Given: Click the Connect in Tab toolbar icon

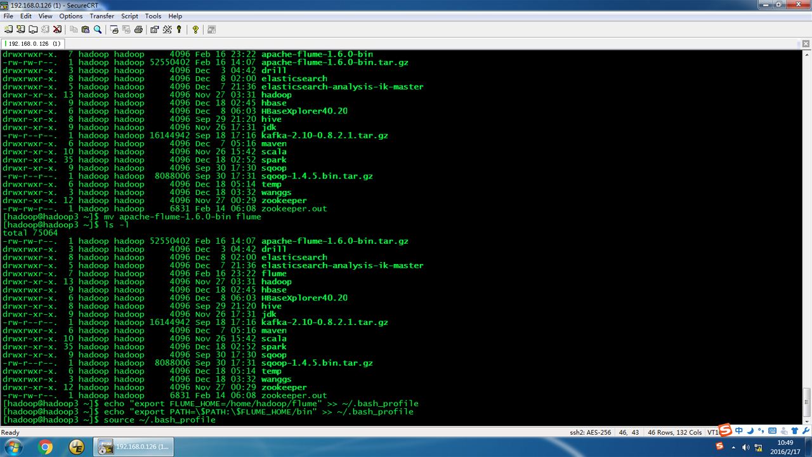Looking at the screenshot, I should point(33,29).
